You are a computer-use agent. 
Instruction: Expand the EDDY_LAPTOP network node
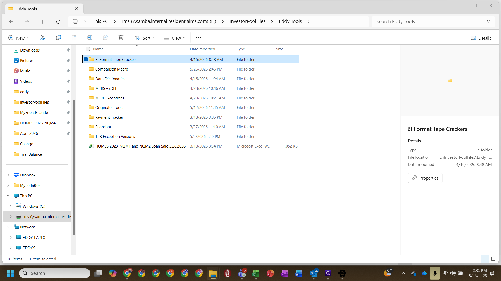coord(11,237)
